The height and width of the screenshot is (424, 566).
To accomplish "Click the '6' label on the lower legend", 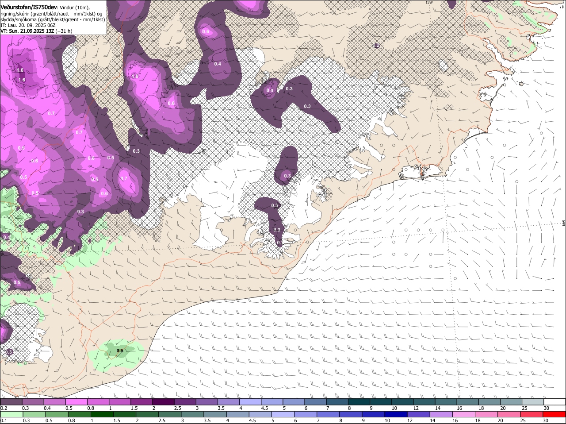I will coord(295,420).
